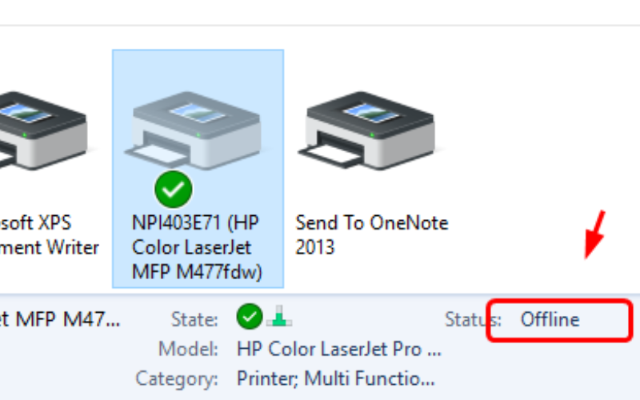Click the green default-printer checkmark badge on the HP printer

point(174,190)
